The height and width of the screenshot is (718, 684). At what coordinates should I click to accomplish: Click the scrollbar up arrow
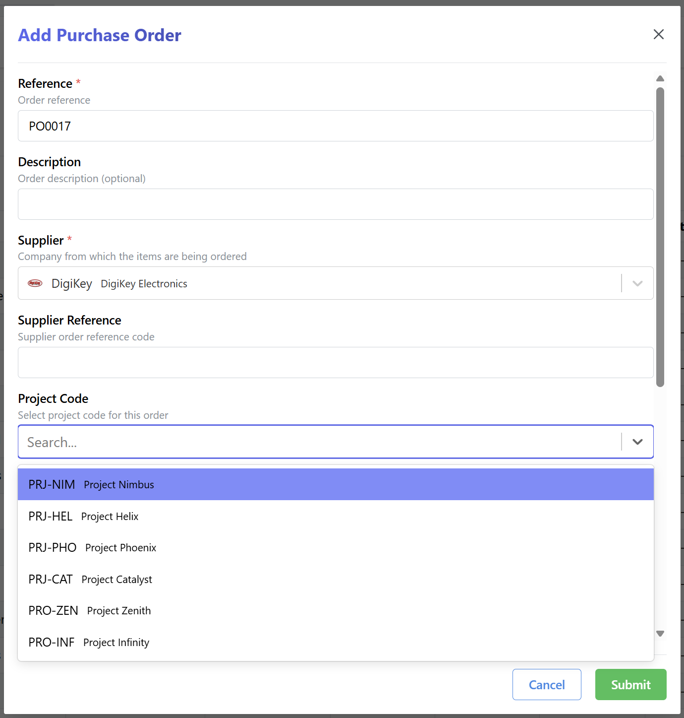pyautogui.click(x=660, y=78)
